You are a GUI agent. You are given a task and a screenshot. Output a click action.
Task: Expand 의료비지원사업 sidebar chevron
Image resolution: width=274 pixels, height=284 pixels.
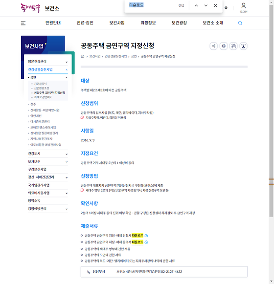67,193
